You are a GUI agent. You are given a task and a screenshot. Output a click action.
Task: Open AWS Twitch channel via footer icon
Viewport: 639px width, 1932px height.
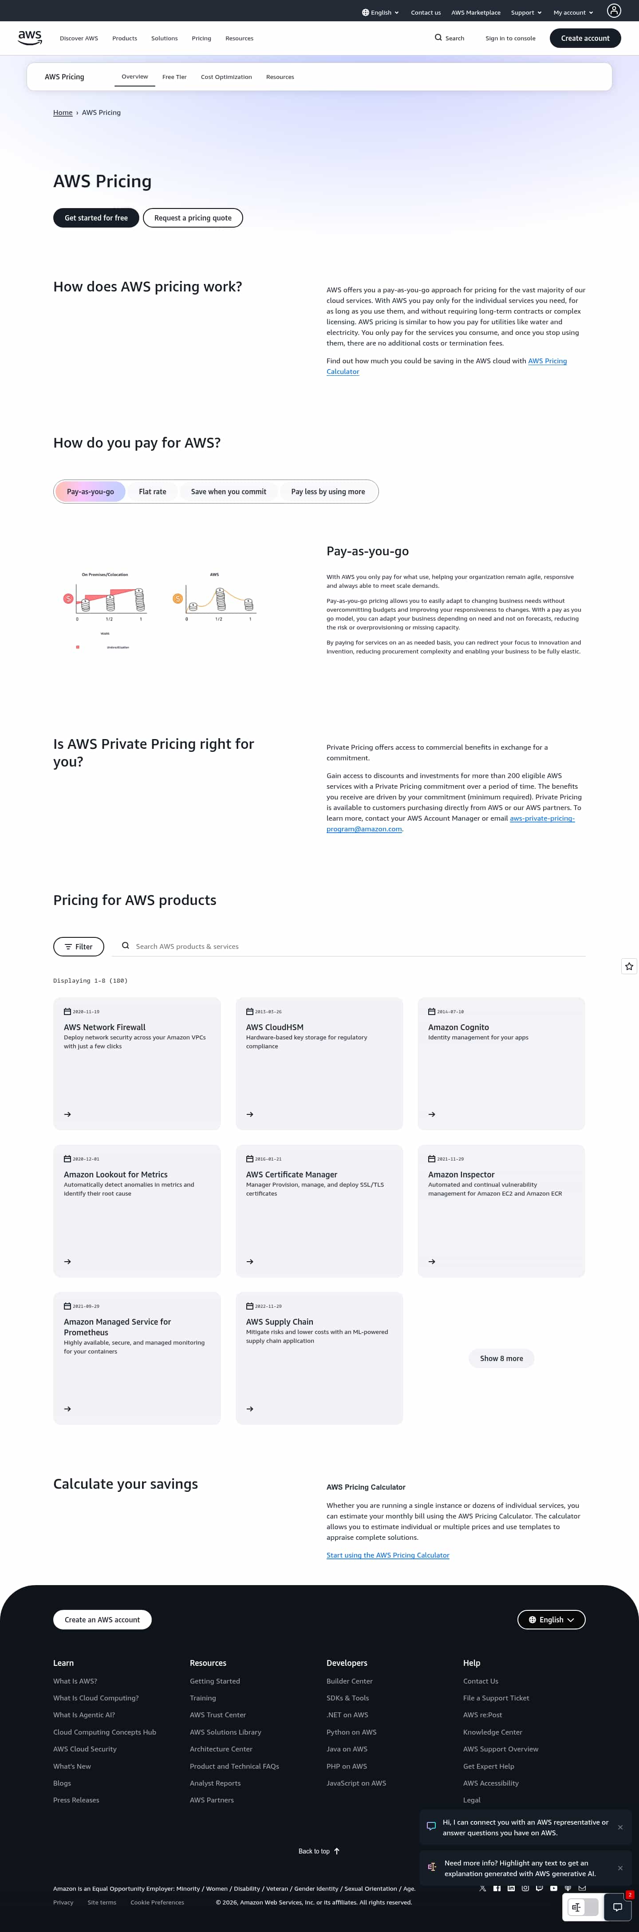539,1888
